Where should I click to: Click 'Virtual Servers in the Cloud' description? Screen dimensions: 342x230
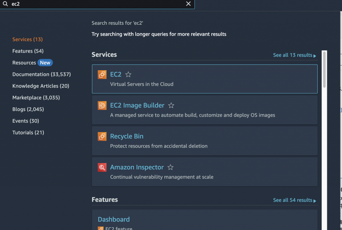pyautogui.click(x=142, y=84)
